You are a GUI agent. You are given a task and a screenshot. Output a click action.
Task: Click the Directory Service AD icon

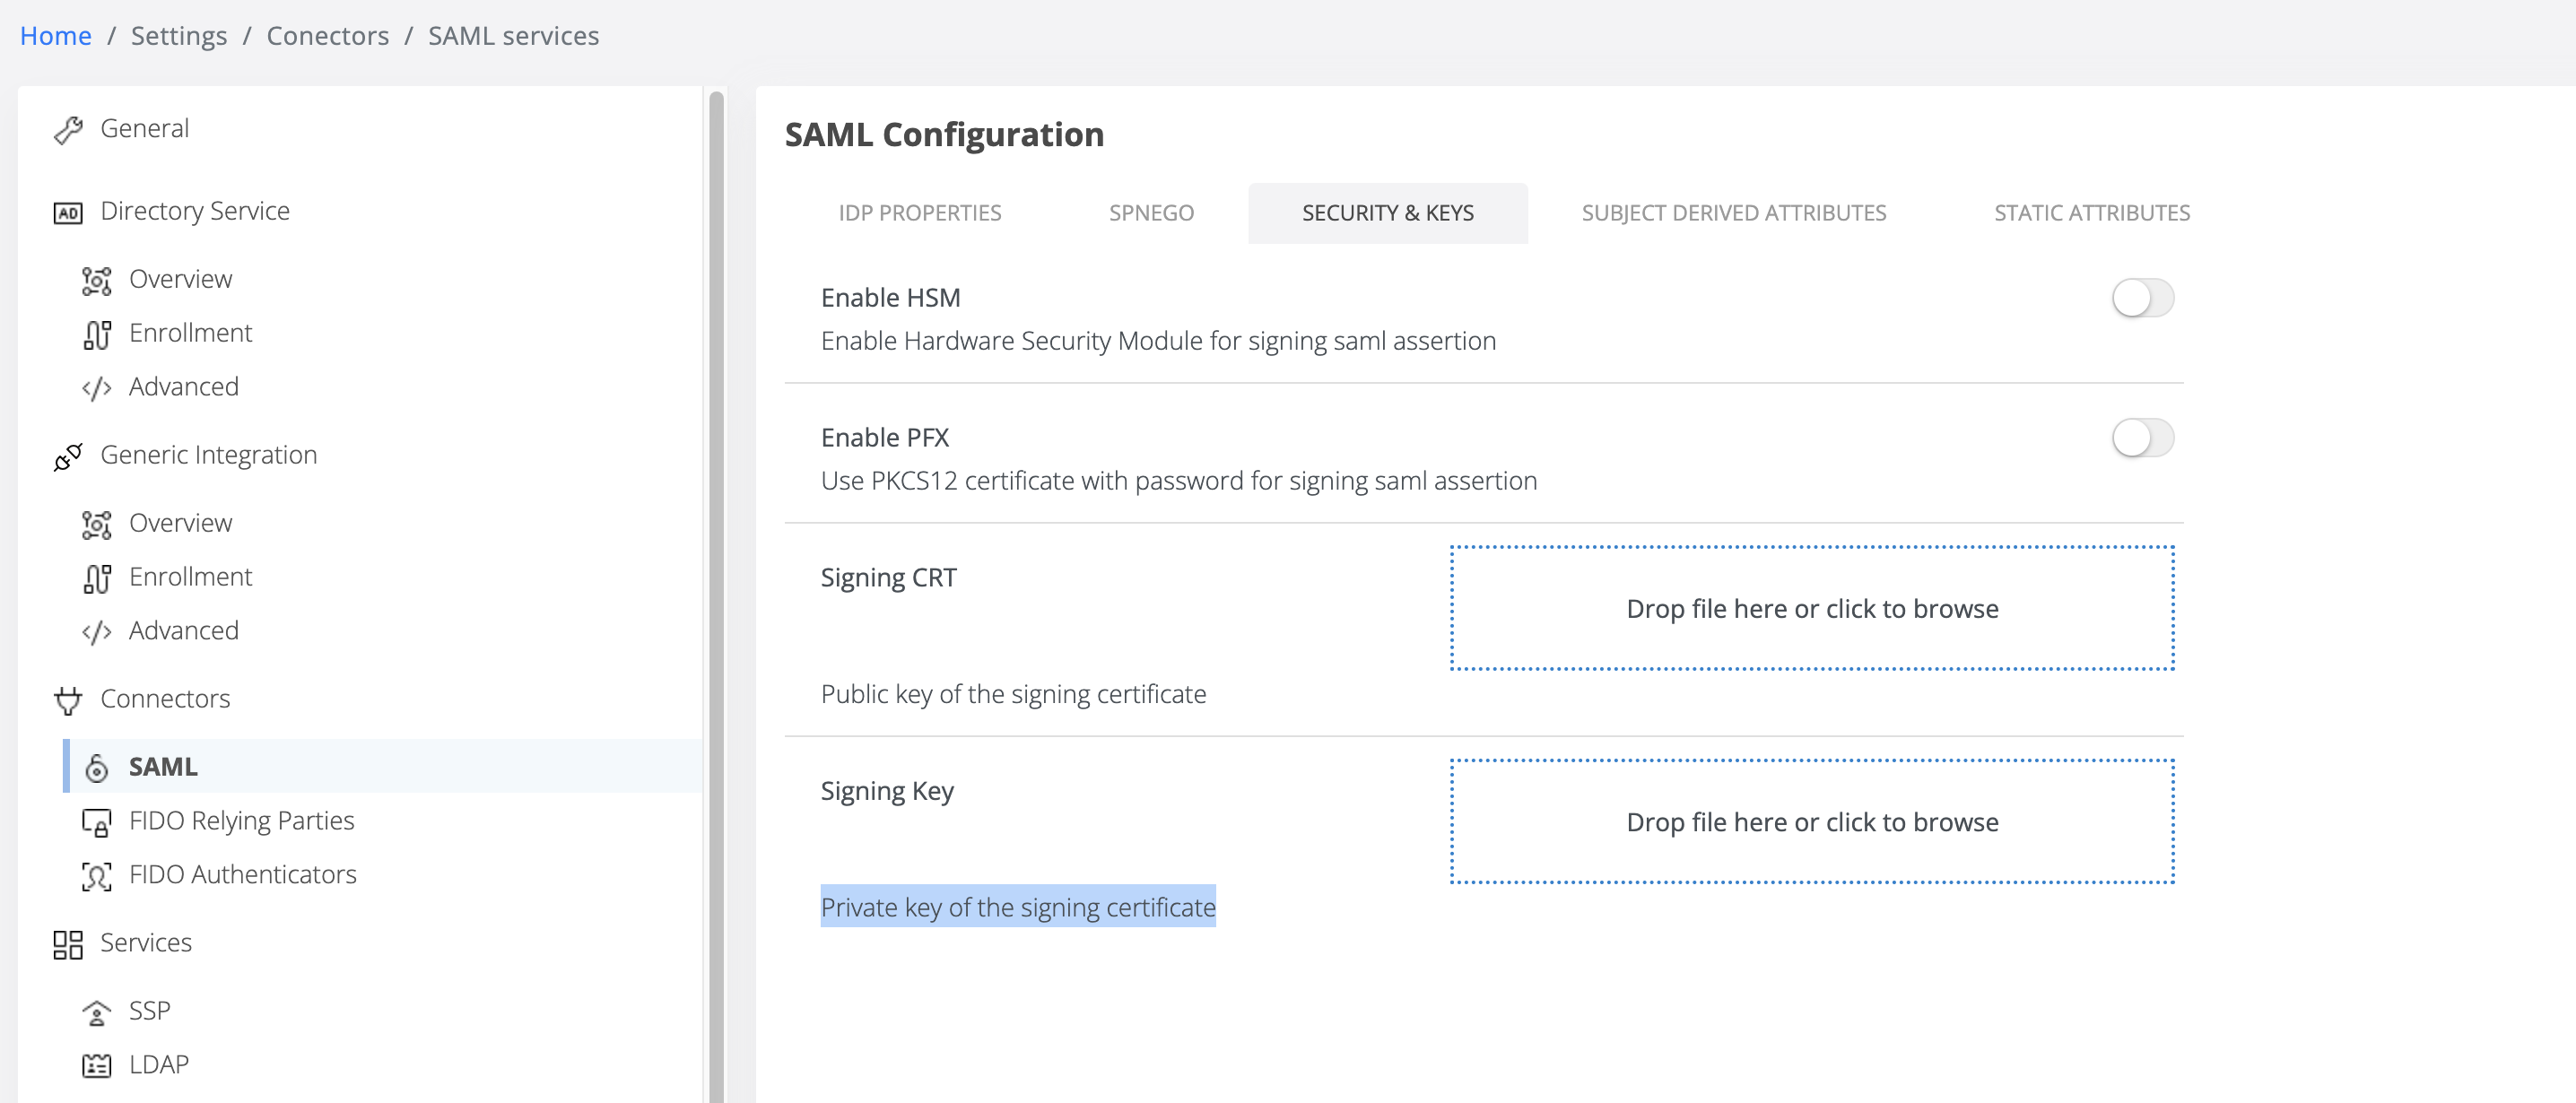[68, 213]
